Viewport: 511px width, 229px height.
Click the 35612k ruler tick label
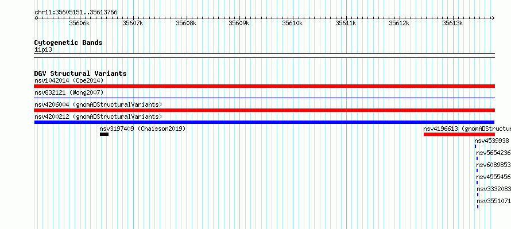[x=400, y=23]
